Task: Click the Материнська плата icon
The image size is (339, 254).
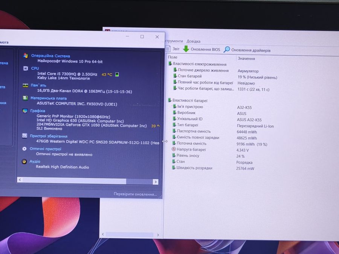Action: (x=25, y=98)
